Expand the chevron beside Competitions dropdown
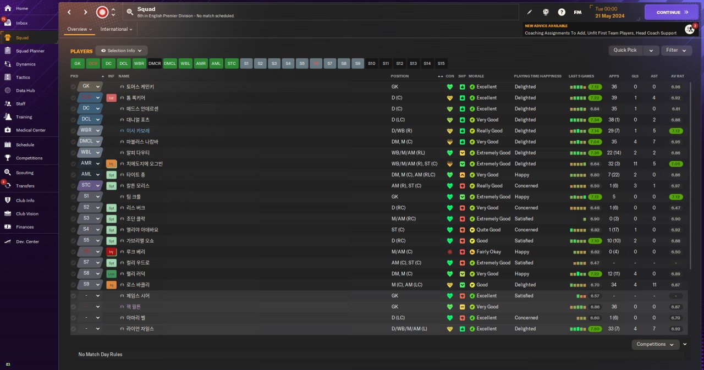Image resolution: width=704 pixels, height=370 pixels. pos(685,344)
